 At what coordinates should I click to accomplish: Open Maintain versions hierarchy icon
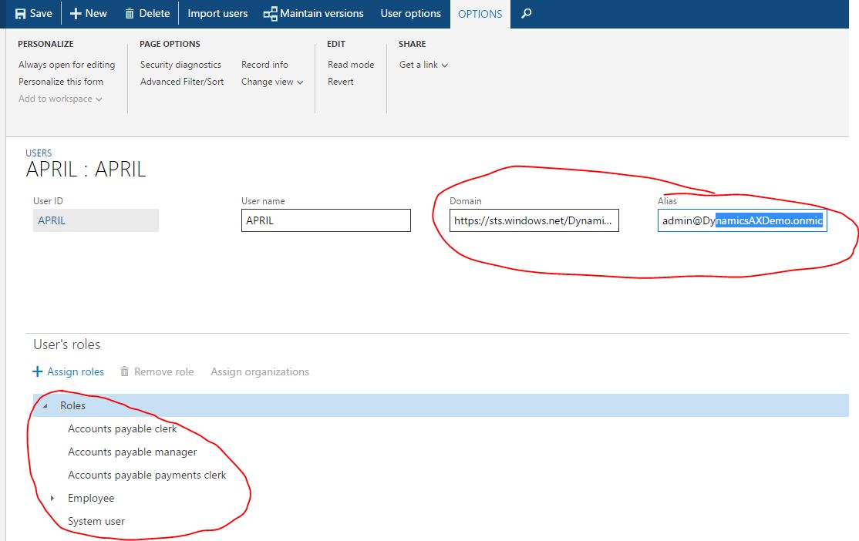click(x=270, y=14)
